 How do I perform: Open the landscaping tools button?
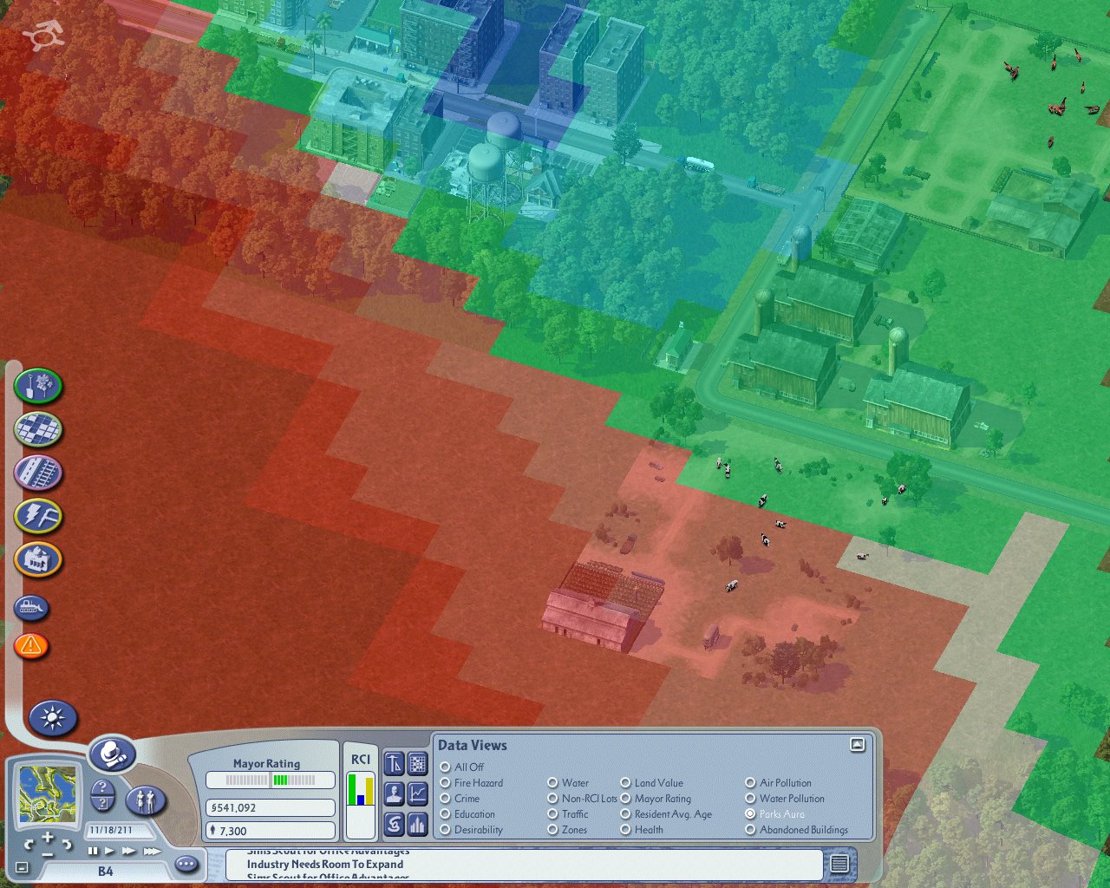pyautogui.click(x=38, y=386)
